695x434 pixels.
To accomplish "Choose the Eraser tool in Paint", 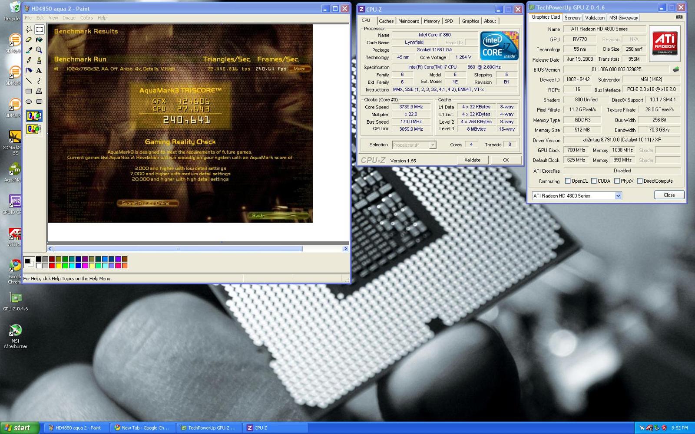I will click(29, 39).
